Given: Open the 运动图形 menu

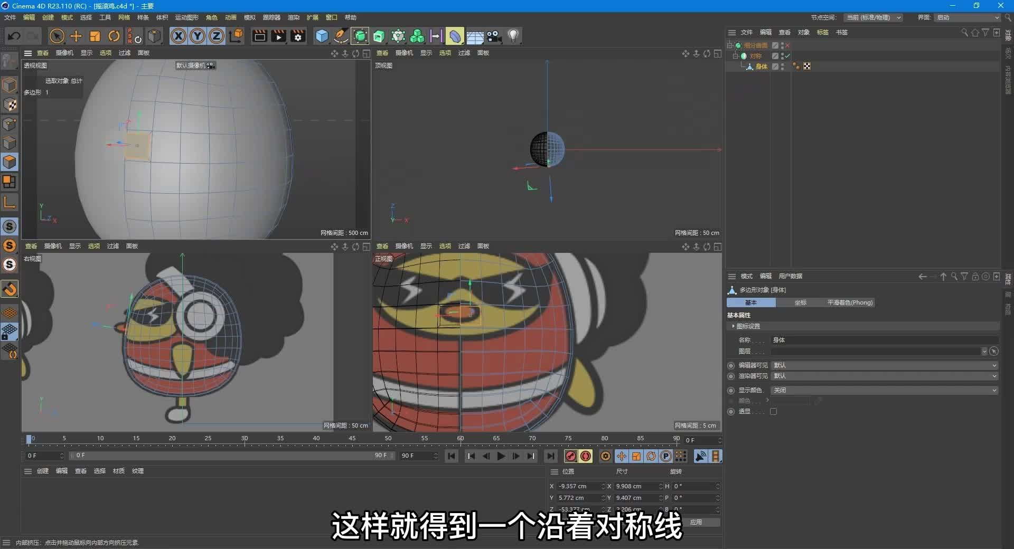Looking at the screenshot, I should click(x=187, y=17).
